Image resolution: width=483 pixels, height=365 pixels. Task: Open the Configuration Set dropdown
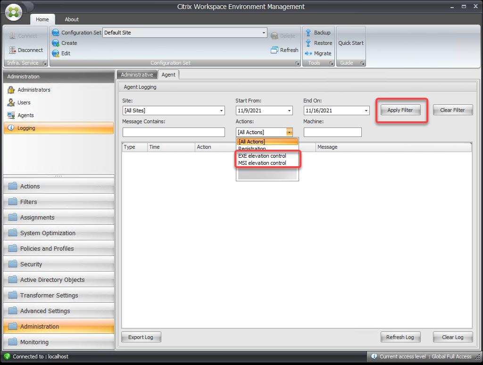pyautogui.click(x=264, y=33)
